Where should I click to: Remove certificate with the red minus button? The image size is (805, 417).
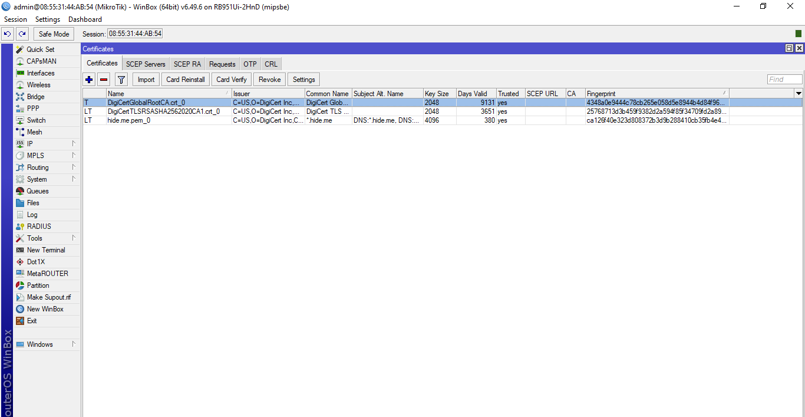[x=104, y=80]
